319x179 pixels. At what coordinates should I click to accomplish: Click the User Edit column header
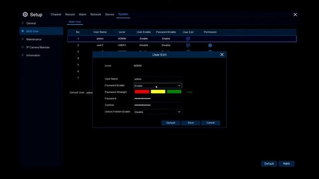pyautogui.click(x=188, y=32)
